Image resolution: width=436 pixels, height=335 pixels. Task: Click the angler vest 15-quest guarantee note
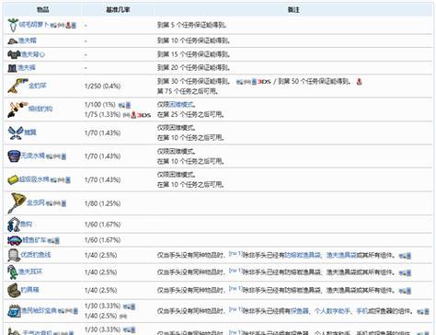pos(193,54)
